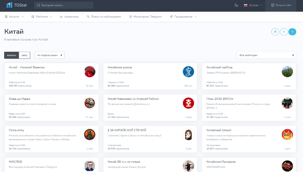
Task: Click the chevron next to Рейтинги
Action: tap(51, 17)
